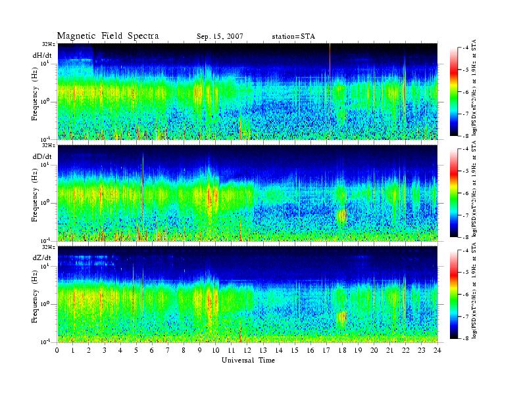This screenshot has height=402, width=521.
Task: Select the dD/dt panel label
Action: pos(42,156)
